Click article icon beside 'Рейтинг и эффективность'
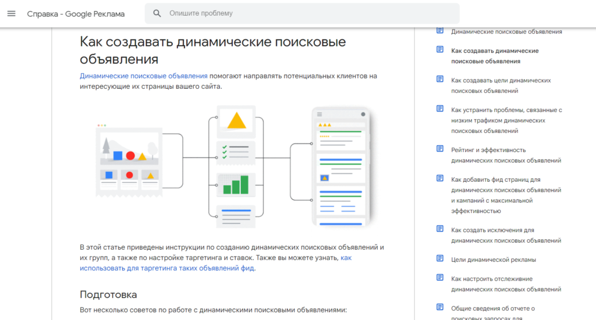596x320 pixels. (440, 149)
